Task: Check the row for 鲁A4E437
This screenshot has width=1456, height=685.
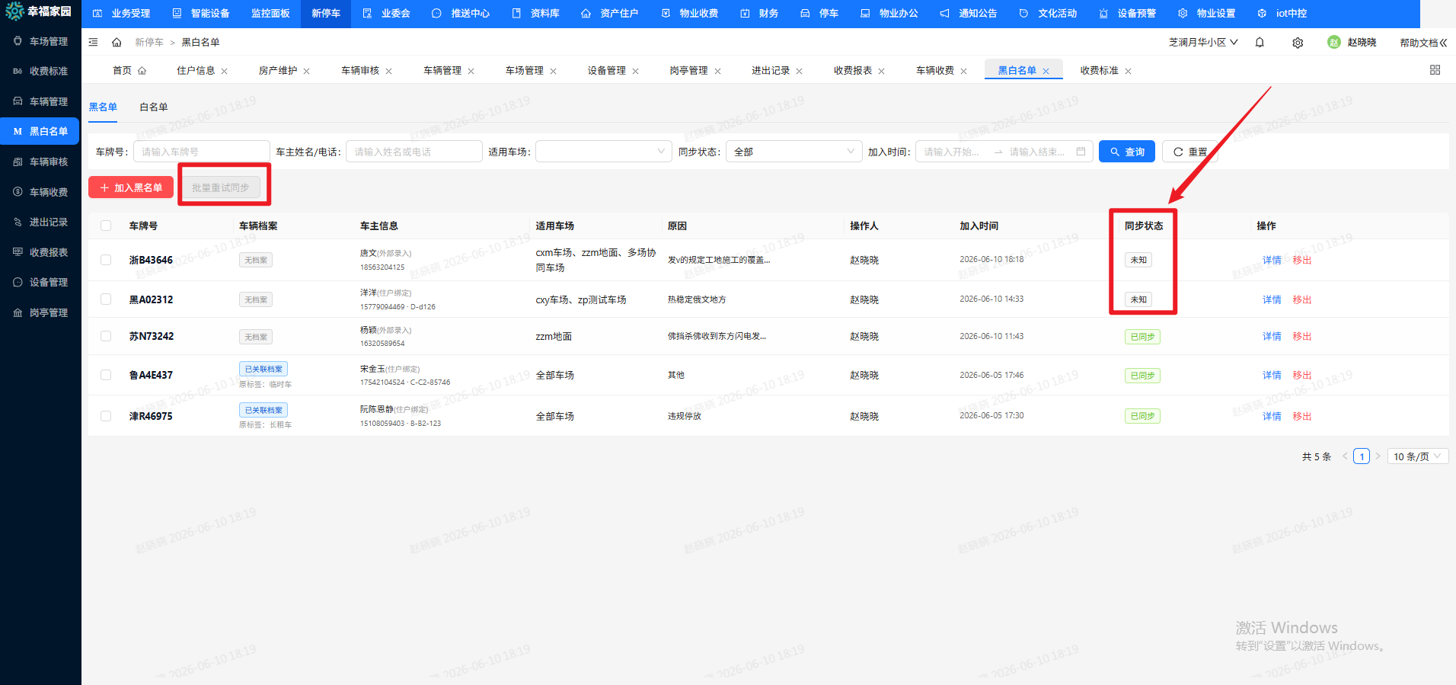Action: tap(106, 375)
